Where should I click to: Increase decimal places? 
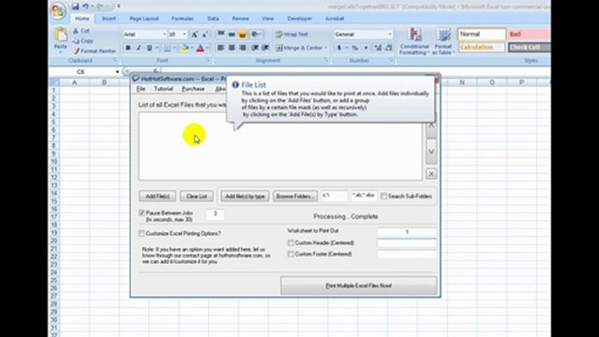pyautogui.click(x=378, y=48)
